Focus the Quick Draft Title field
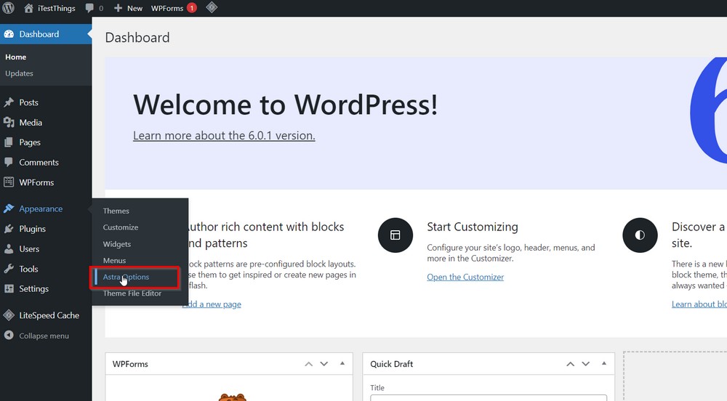 click(489, 398)
